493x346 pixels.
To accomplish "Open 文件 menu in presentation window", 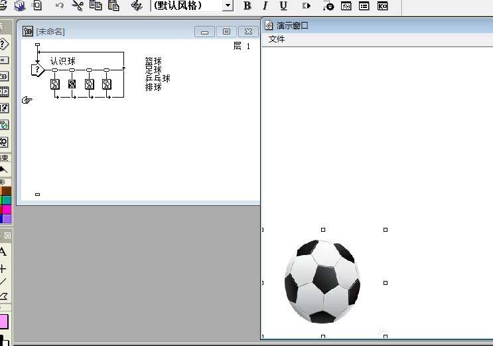I will (277, 39).
